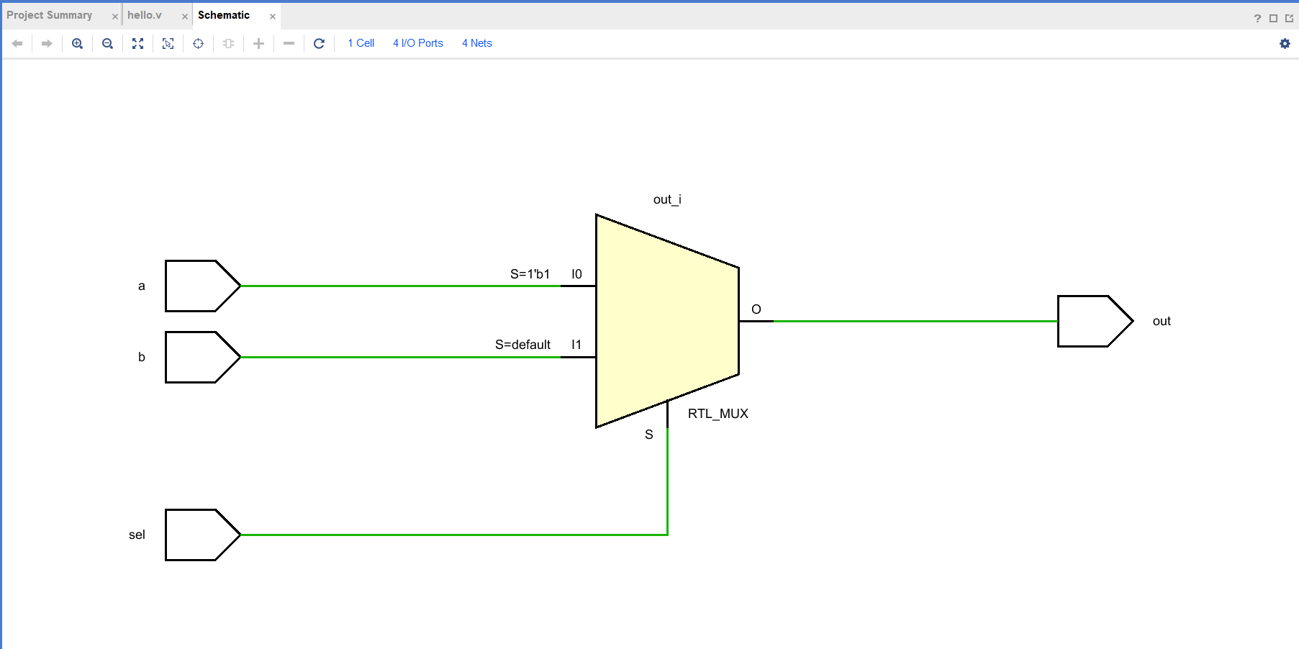Viewport: 1299px width, 649px height.
Task: Open the help question mark
Action: coord(1257,19)
